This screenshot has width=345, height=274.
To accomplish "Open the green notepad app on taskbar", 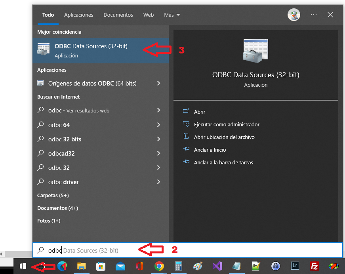I will 256,266.
